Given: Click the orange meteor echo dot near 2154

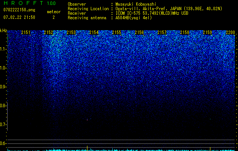Looking at the screenshot, I should coord(87,120).
